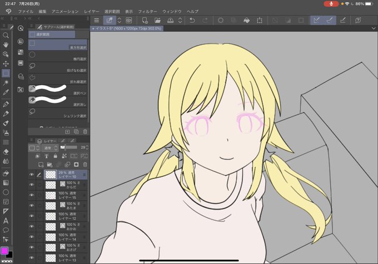Screen dimensions: 378x264
Task: Open the ヘルプ menu
Action: 193,11
